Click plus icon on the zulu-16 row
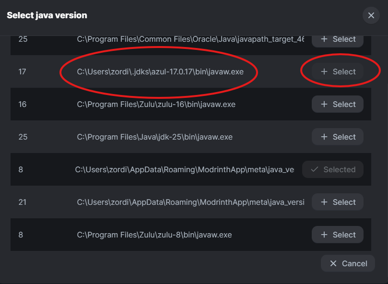The image size is (388, 284). click(x=324, y=105)
